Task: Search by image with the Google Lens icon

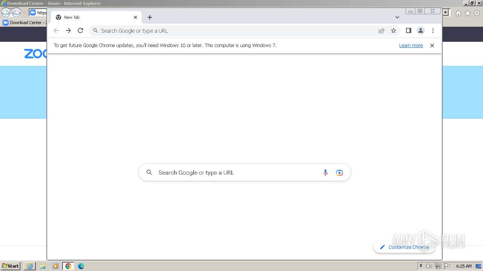Action: [x=339, y=172]
